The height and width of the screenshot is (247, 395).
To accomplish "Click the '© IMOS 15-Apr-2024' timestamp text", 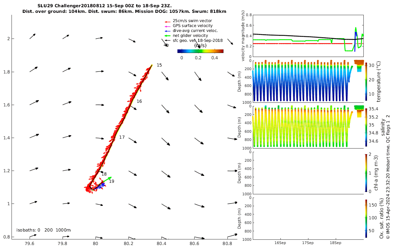I will pos(388,177).
